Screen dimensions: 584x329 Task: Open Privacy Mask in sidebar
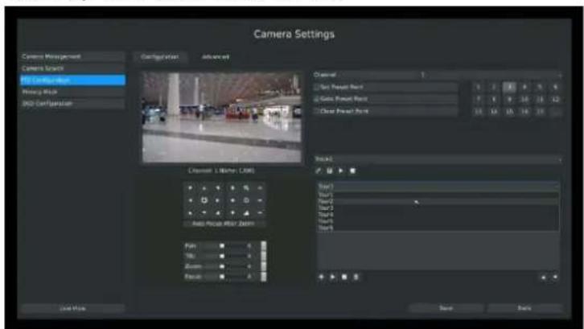(x=72, y=92)
